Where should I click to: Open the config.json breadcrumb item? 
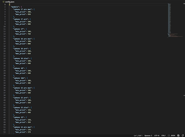[10, 2]
